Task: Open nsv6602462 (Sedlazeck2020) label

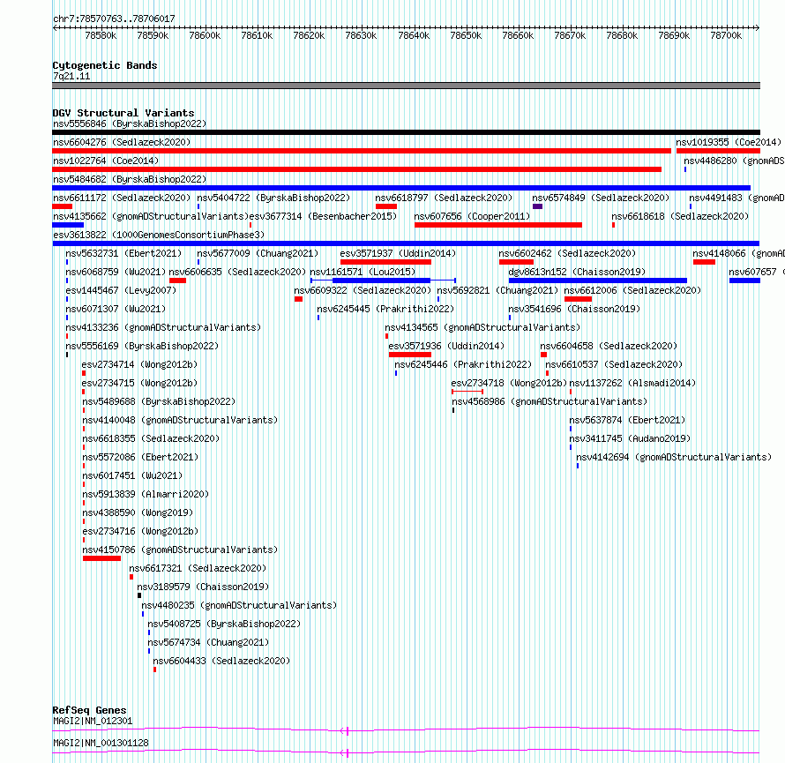Action: click(x=567, y=253)
